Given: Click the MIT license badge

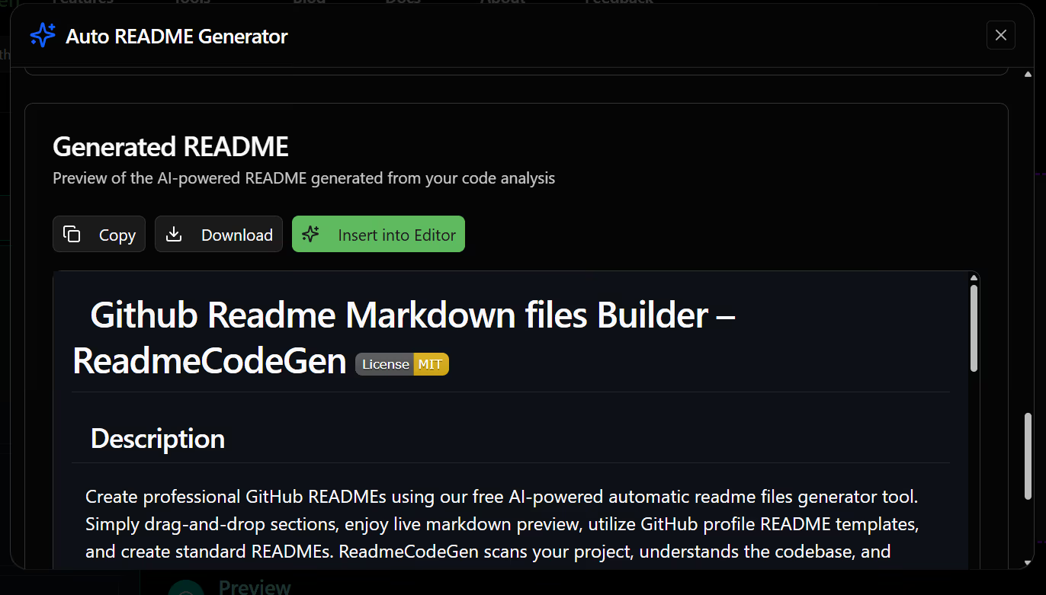Looking at the screenshot, I should pyautogui.click(x=402, y=364).
